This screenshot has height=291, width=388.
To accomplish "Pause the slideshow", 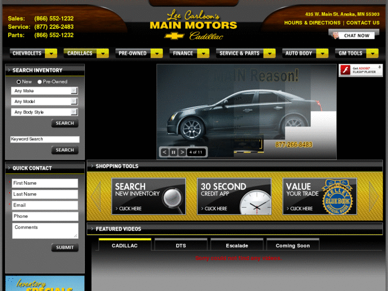I will (x=173, y=152).
